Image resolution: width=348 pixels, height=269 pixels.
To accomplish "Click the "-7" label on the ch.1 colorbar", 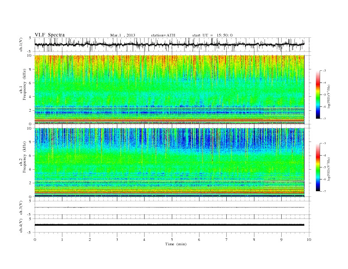I will click(x=324, y=119).
